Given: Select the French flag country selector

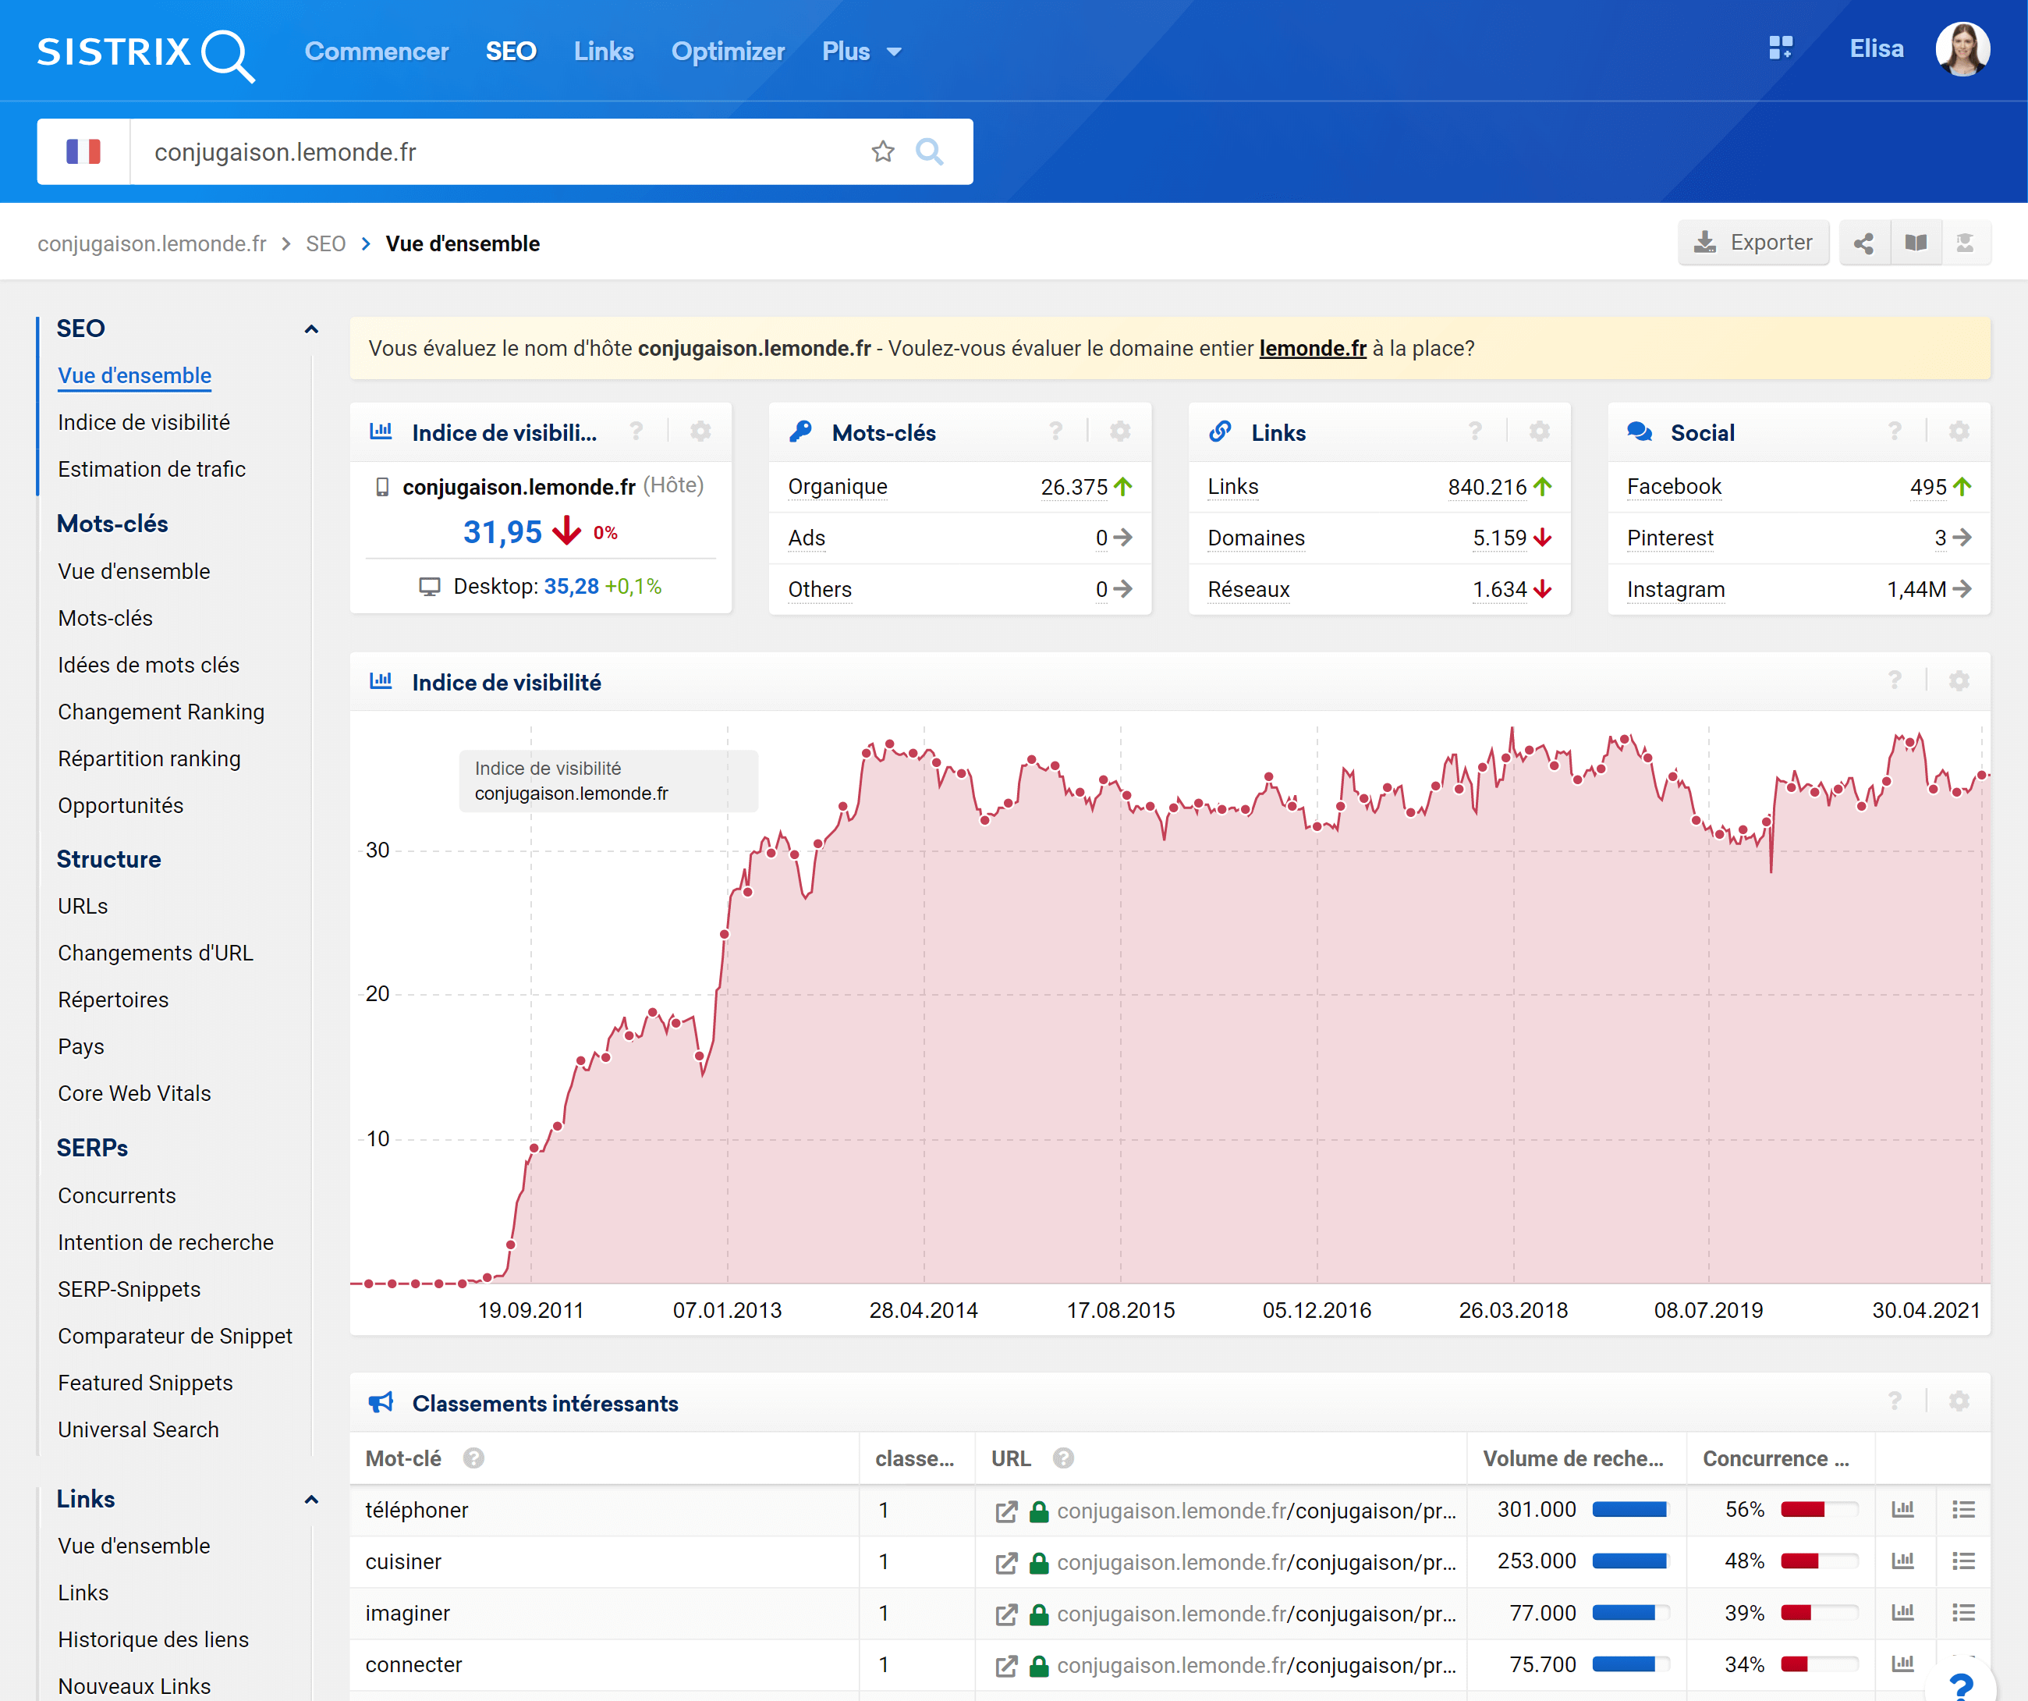Looking at the screenshot, I should [x=83, y=151].
